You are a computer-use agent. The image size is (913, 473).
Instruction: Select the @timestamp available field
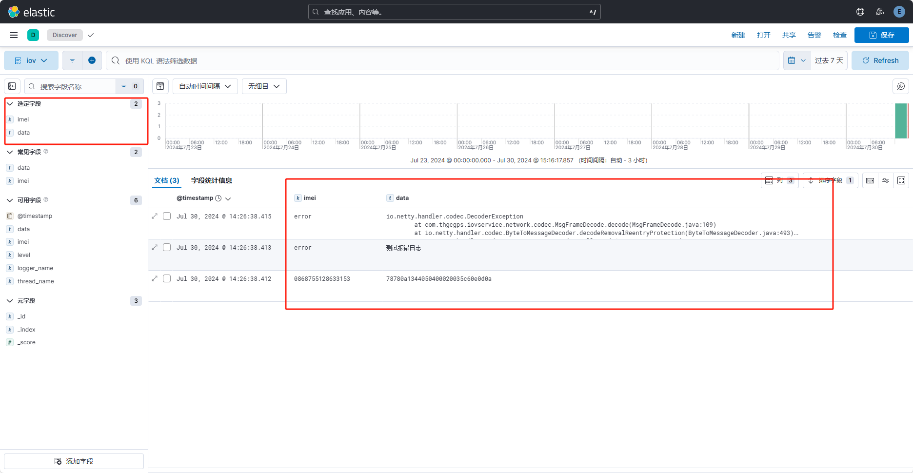[x=35, y=216]
